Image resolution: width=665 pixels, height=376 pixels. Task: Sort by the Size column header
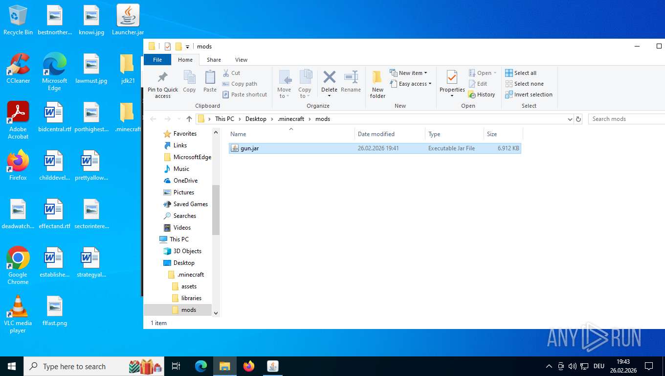503,134
